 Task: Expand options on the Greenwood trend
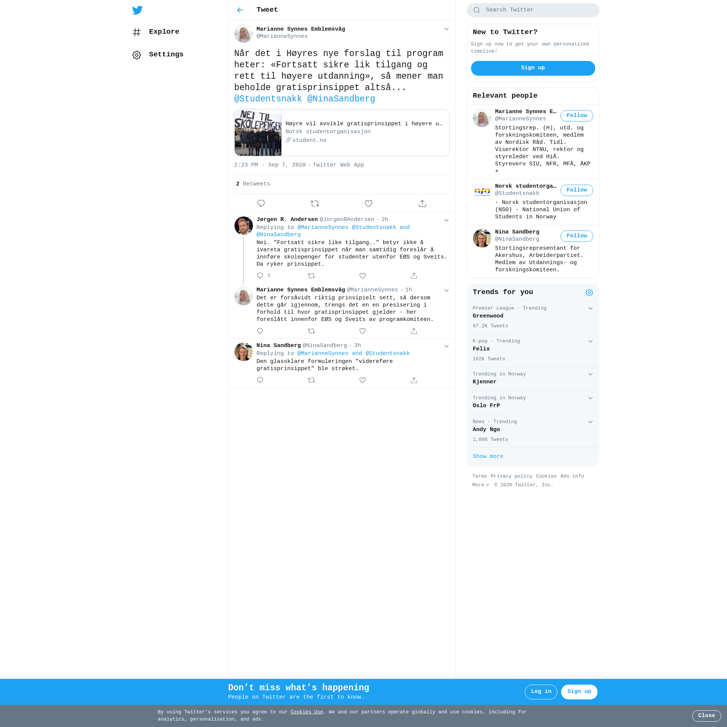[590, 308]
